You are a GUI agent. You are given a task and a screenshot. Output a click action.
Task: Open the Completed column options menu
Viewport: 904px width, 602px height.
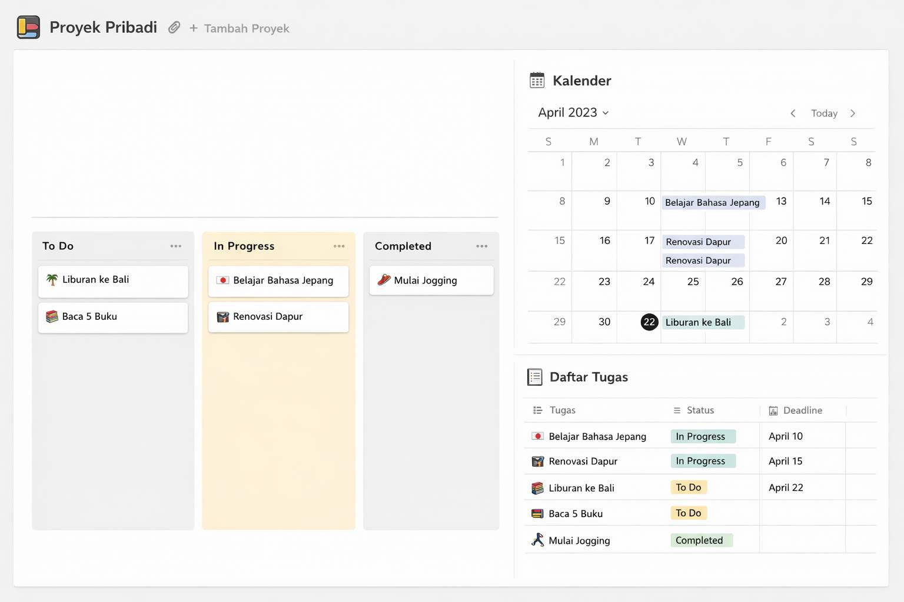pos(481,246)
